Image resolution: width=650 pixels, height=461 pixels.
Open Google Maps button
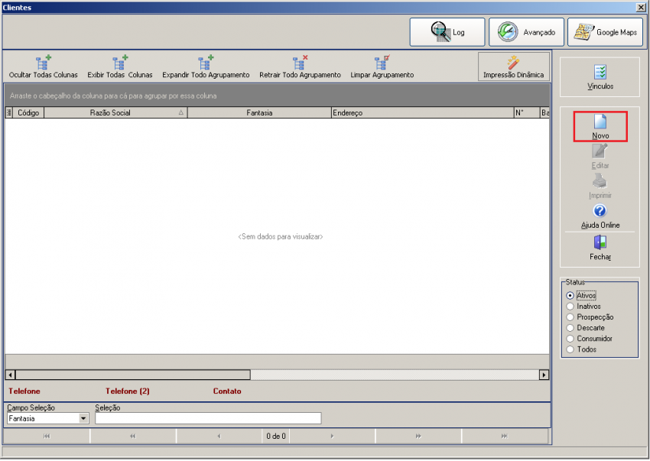(x=605, y=32)
